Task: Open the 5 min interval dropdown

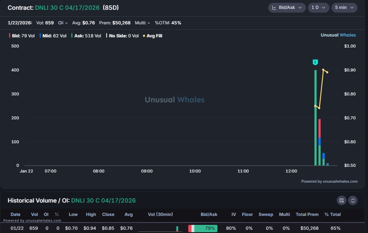Action: pyautogui.click(x=344, y=8)
